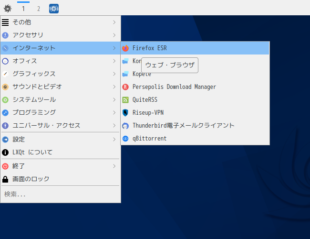Click the 終了 power icon

tap(5, 166)
